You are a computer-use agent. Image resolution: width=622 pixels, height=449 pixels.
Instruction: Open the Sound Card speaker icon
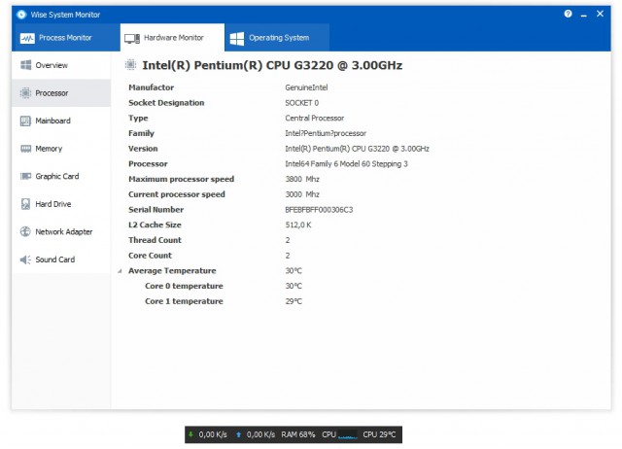pyautogui.click(x=25, y=259)
